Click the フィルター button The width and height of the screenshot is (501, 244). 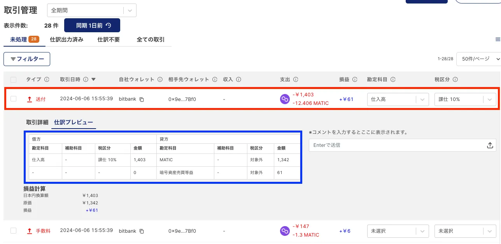click(x=27, y=59)
